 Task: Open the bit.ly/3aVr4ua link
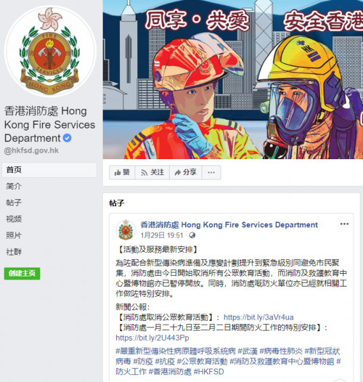(258, 317)
